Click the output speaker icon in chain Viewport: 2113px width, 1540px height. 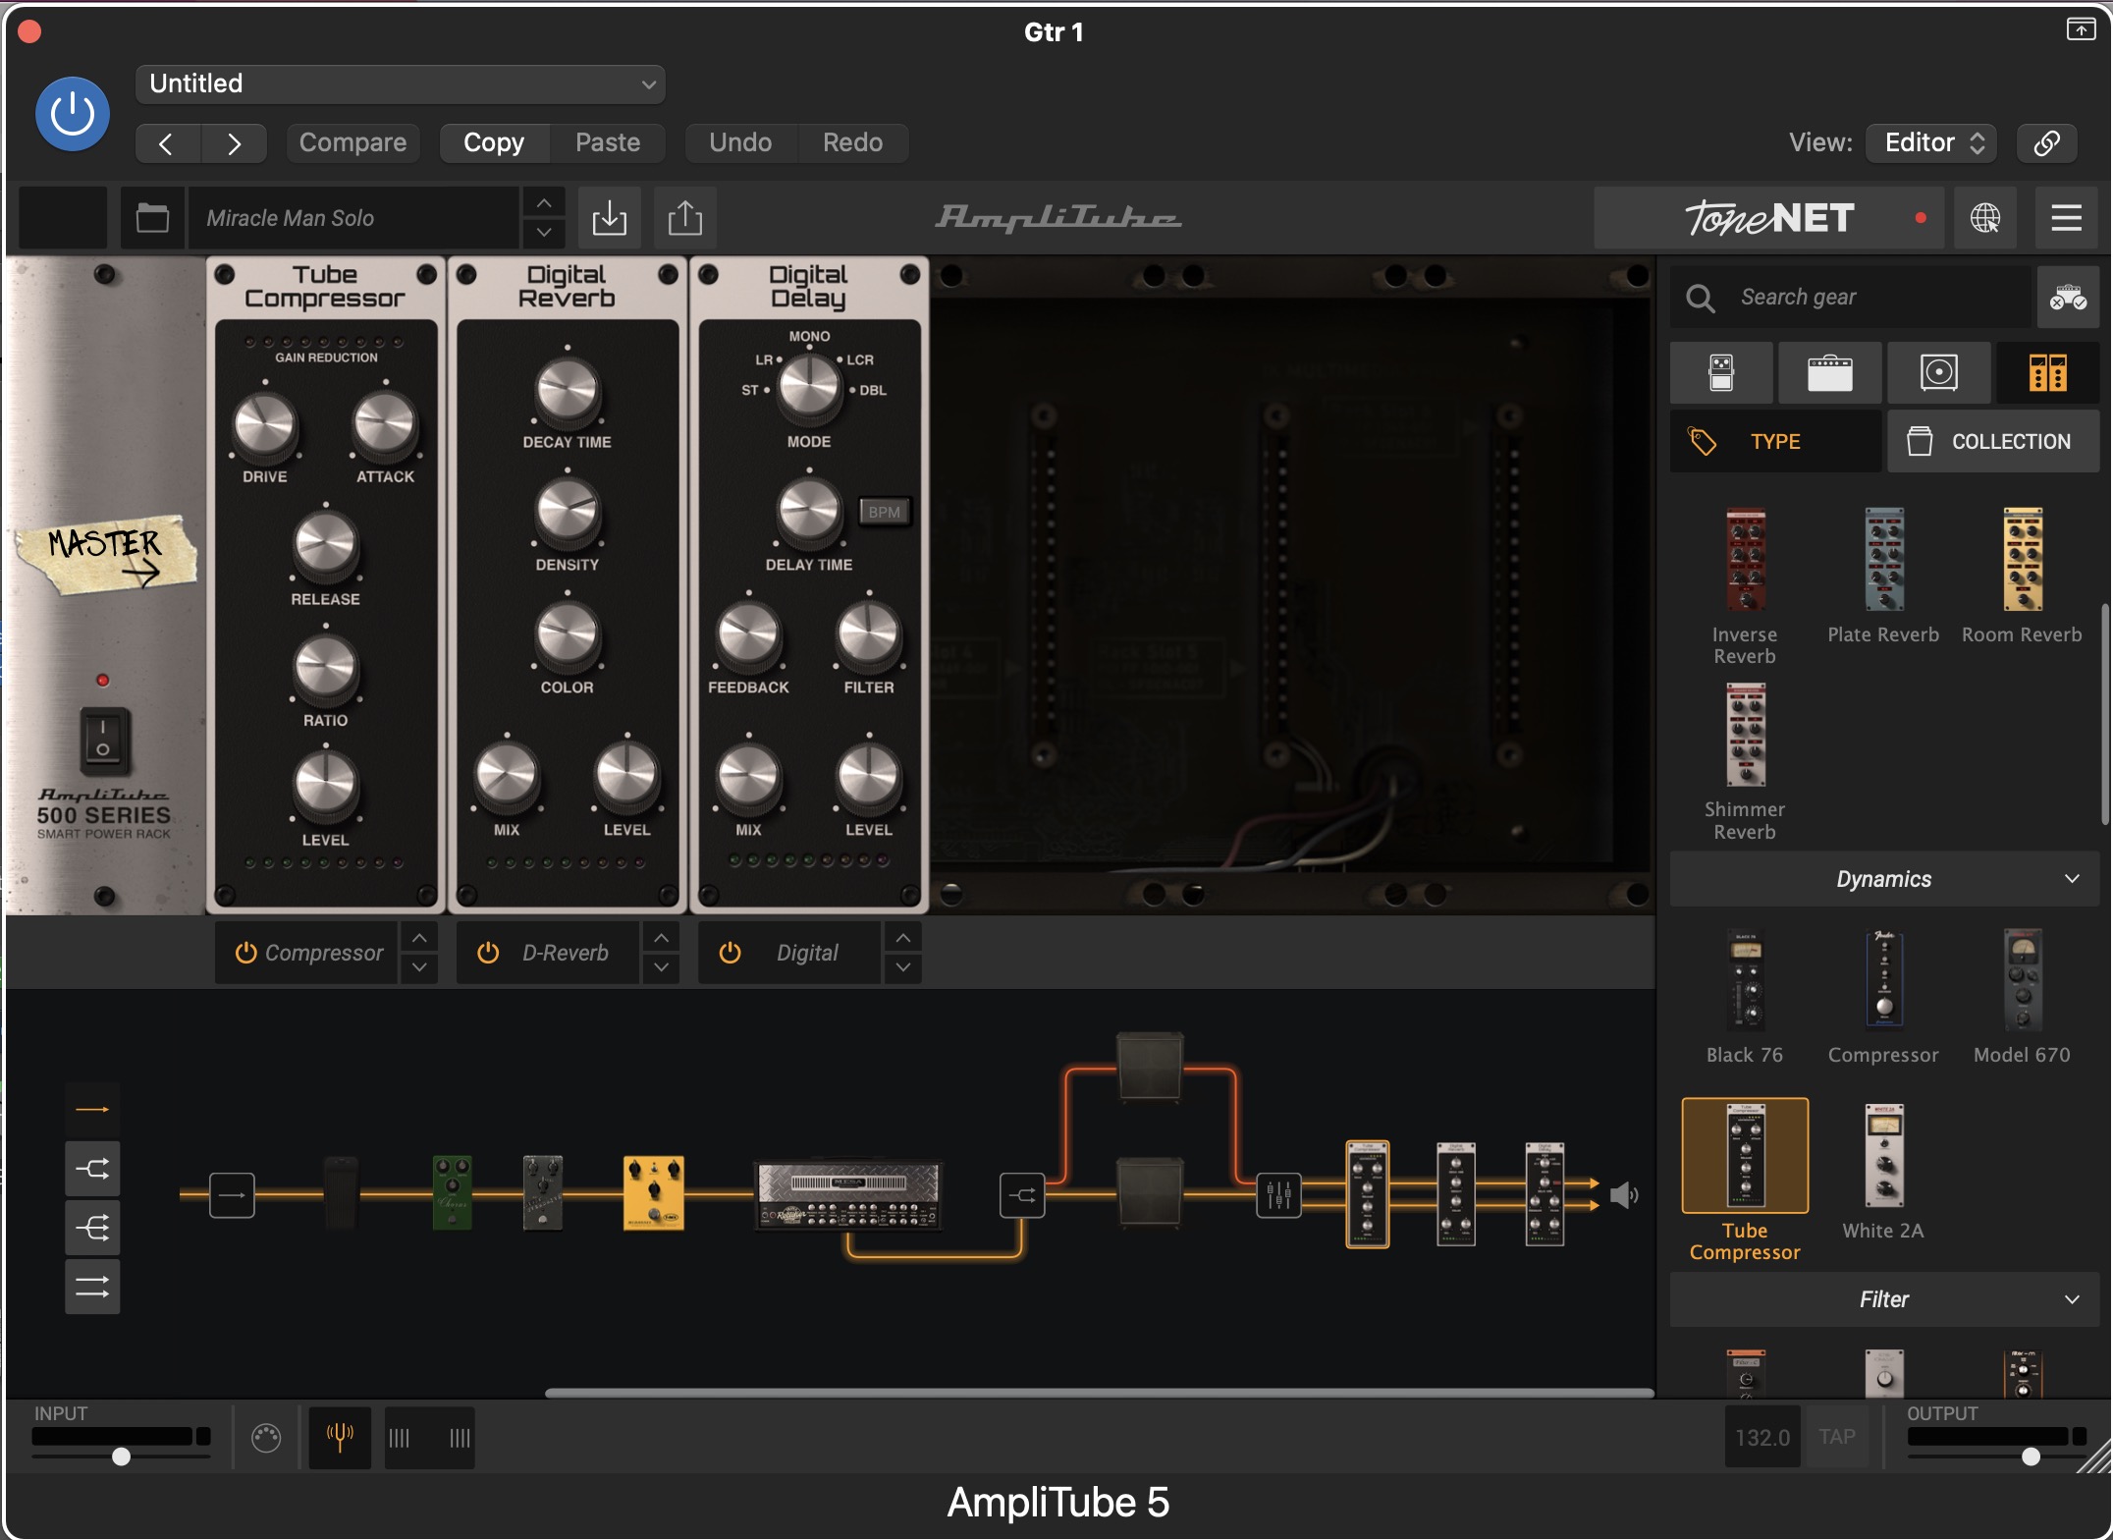click(x=1624, y=1195)
